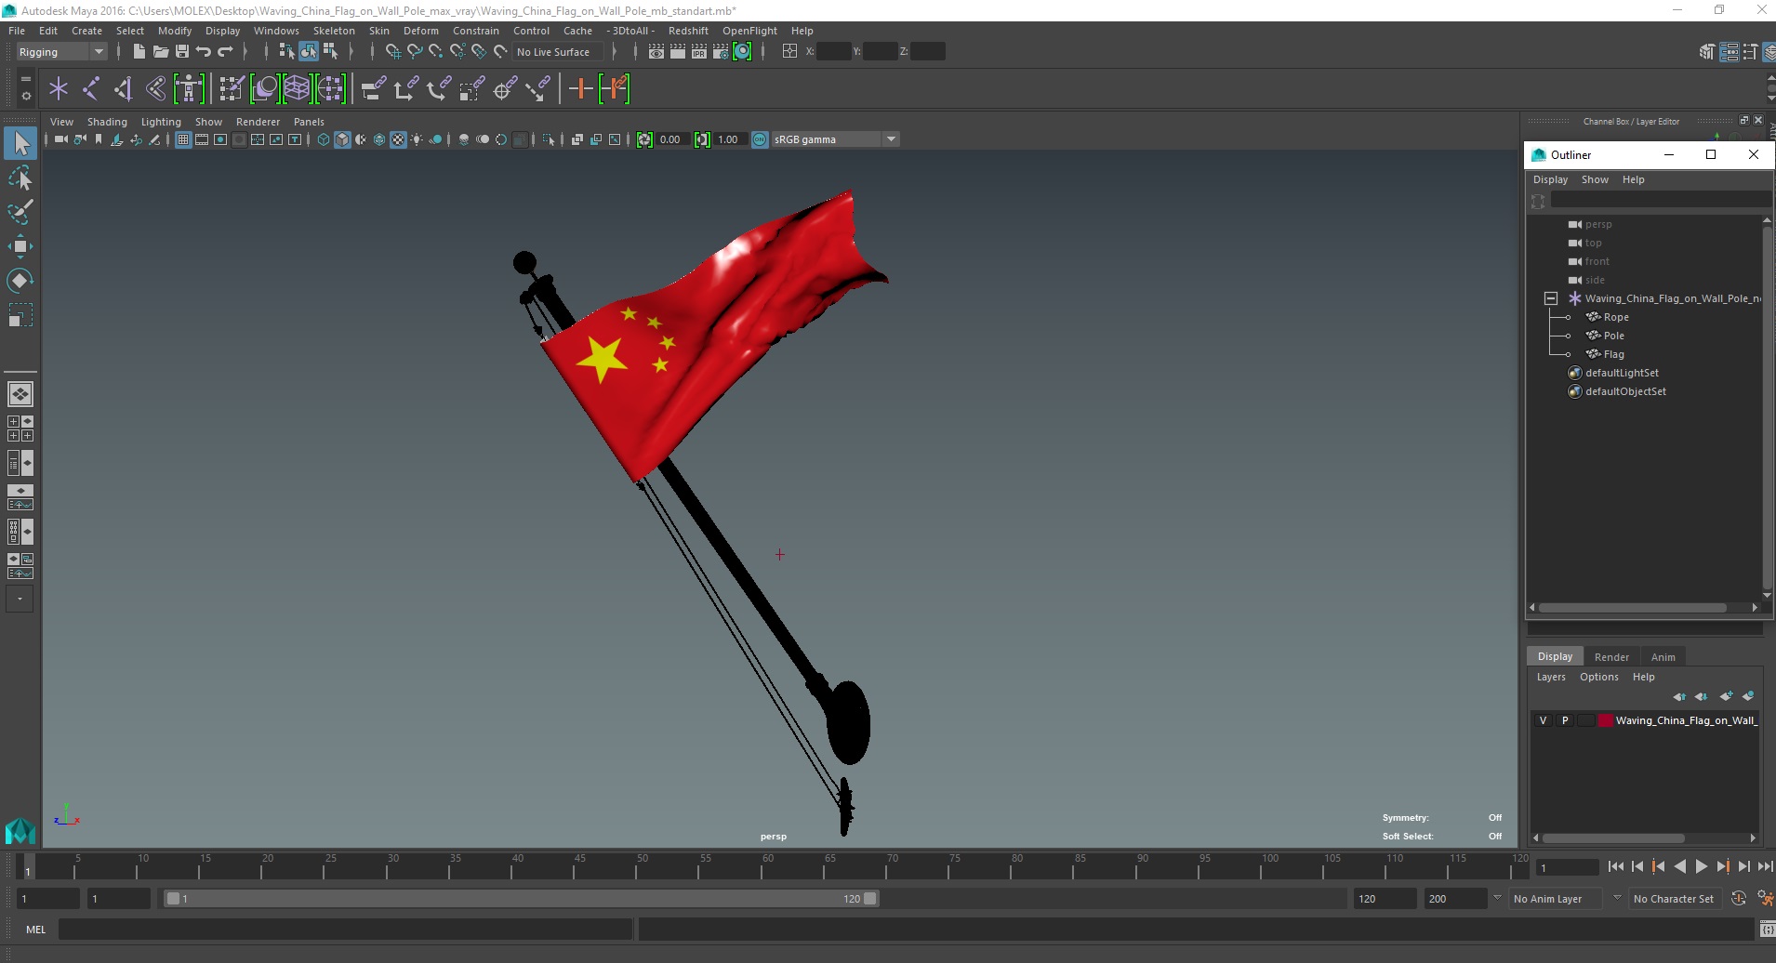
Task: Switch to Render tab in Layer Editor
Action: coord(1611,657)
